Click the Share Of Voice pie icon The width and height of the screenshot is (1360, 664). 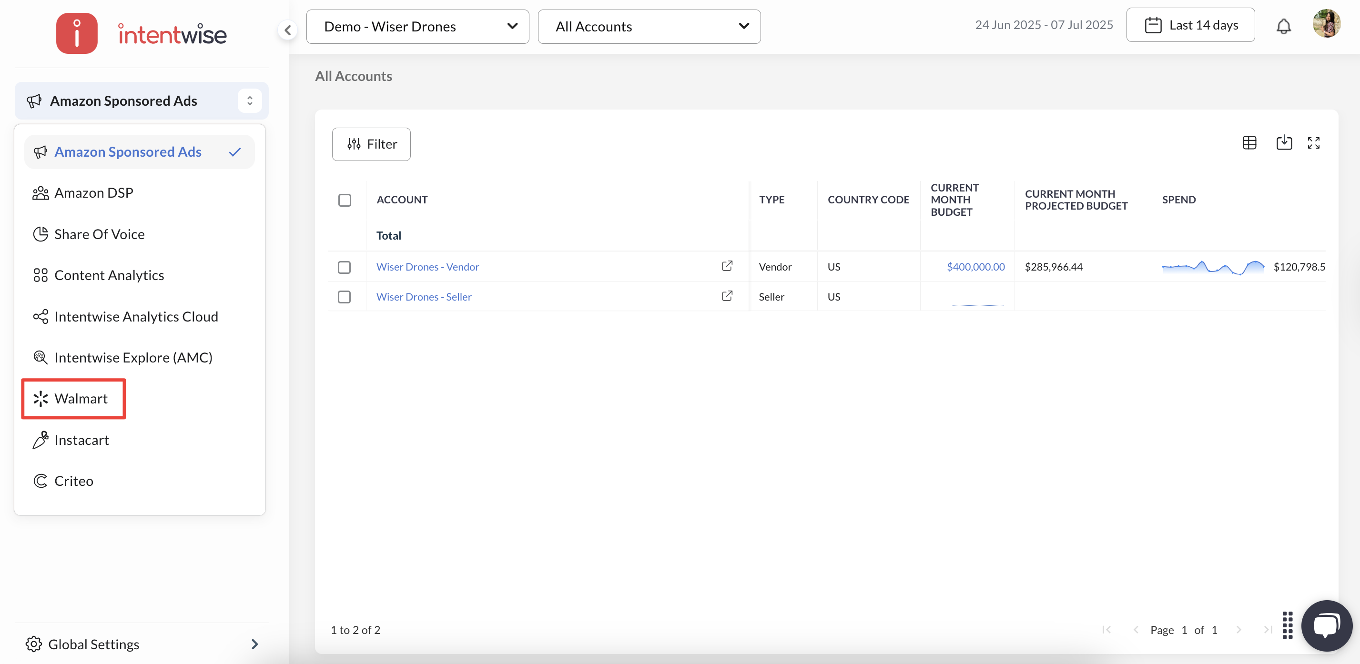click(x=41, y=234)
